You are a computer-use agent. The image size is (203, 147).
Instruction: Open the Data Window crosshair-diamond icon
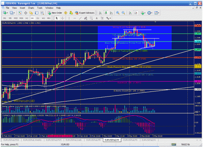click(x=26, y=13)
